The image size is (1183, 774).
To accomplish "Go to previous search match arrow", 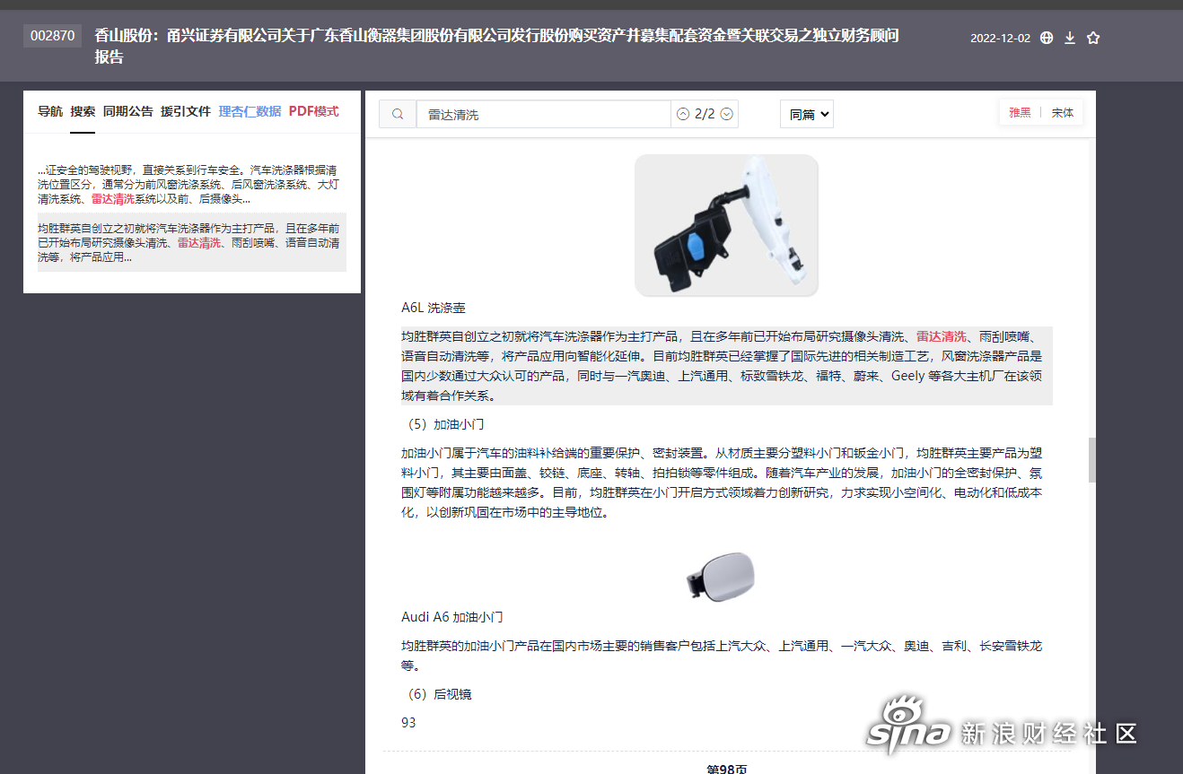I will (683, 114).
